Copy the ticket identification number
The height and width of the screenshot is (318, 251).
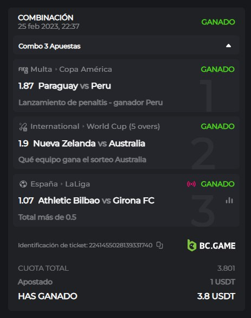(159, 245)
